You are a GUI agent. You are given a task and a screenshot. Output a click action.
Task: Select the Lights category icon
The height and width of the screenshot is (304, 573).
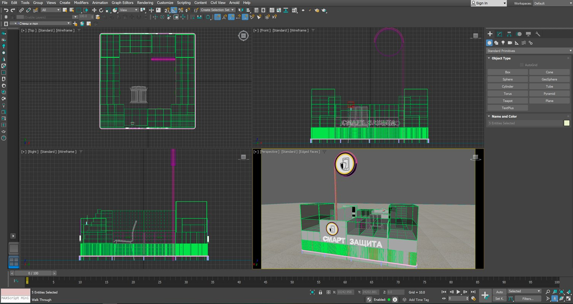tap(503, 43)
